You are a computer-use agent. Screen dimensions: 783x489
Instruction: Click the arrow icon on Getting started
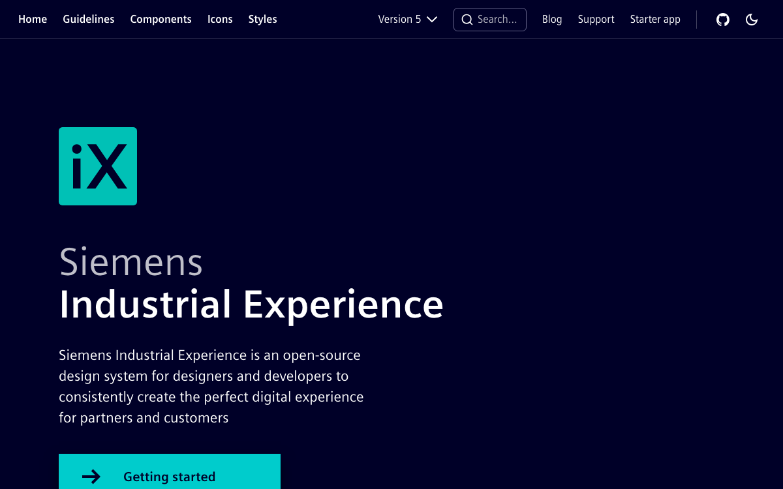click(91, 477)
